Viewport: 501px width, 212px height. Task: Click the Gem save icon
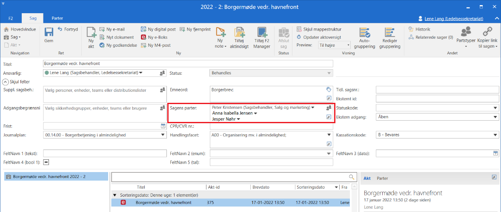49,33
